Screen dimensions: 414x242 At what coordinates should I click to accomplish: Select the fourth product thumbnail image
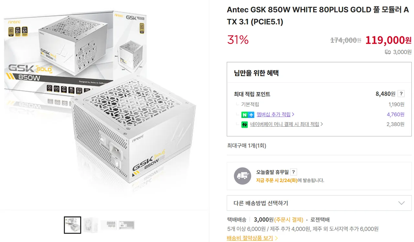point(126,225)
